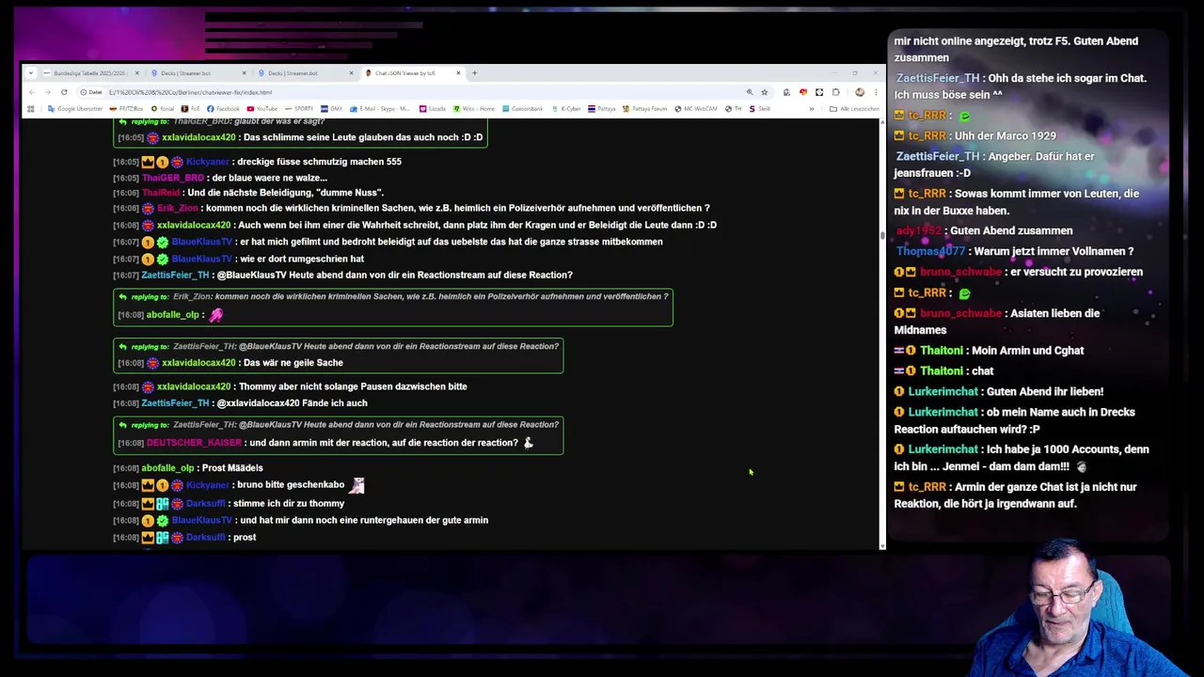
Task: Switch to Bundesliga Tabelle 2025/2026 tab
Action: pyautogui.click(x=89, y=73)
